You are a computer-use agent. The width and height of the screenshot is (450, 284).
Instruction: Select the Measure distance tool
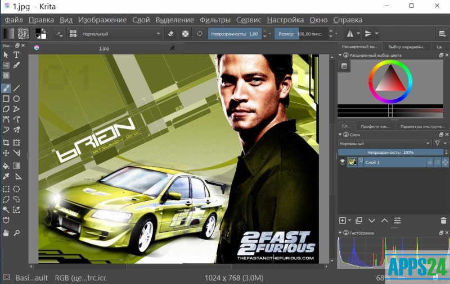[19, 176]
